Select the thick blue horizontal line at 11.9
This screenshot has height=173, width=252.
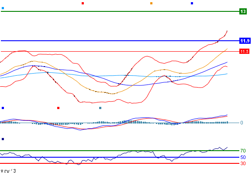pyautogui.click(x=120, y=41)
